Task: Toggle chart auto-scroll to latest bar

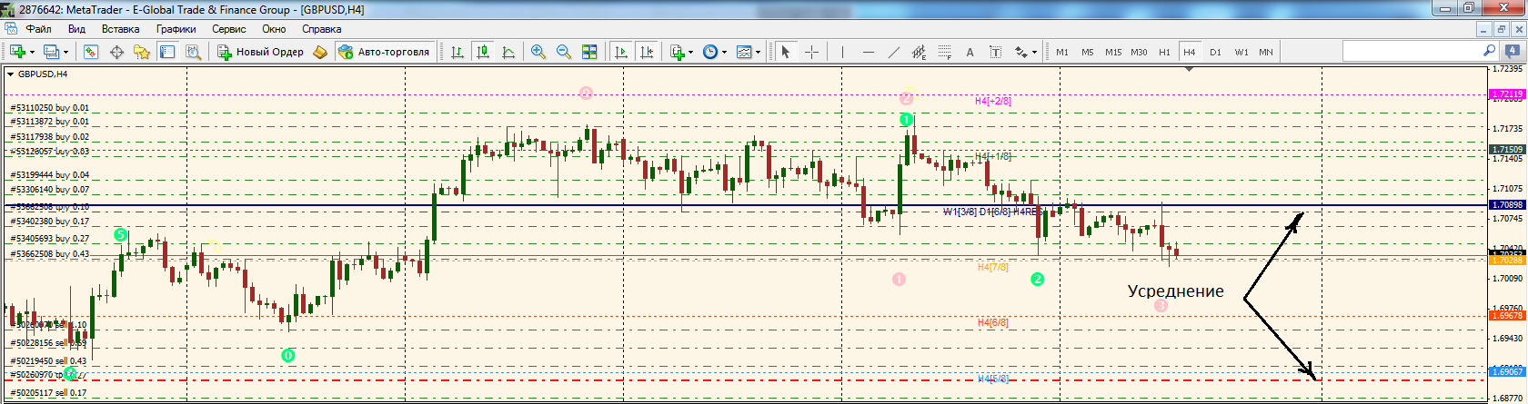Action: coord(621,52)
